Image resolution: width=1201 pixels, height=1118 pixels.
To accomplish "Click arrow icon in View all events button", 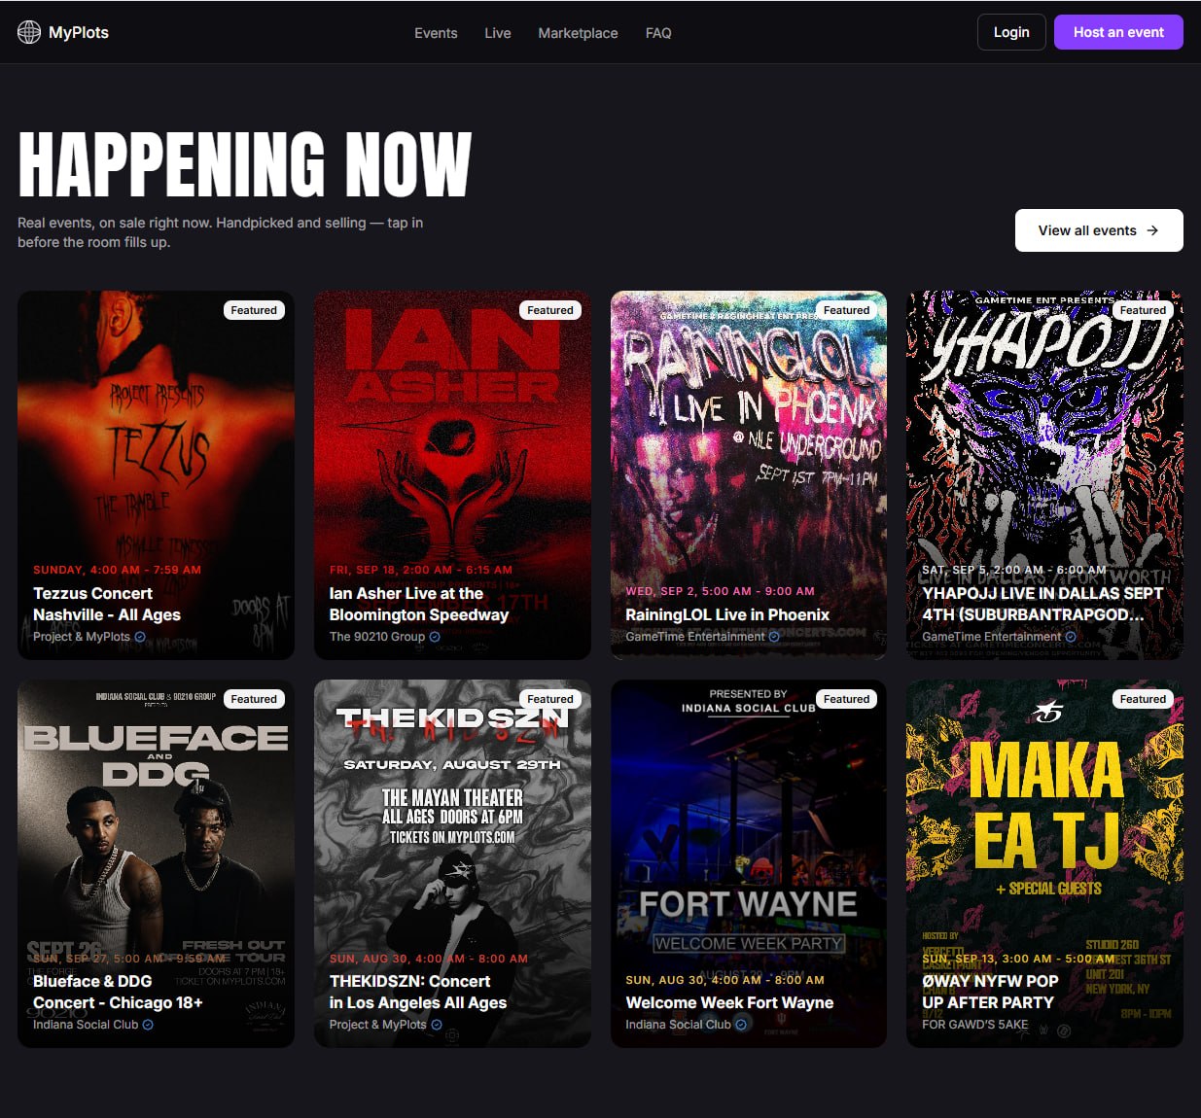I will [x=1152, y=230].
